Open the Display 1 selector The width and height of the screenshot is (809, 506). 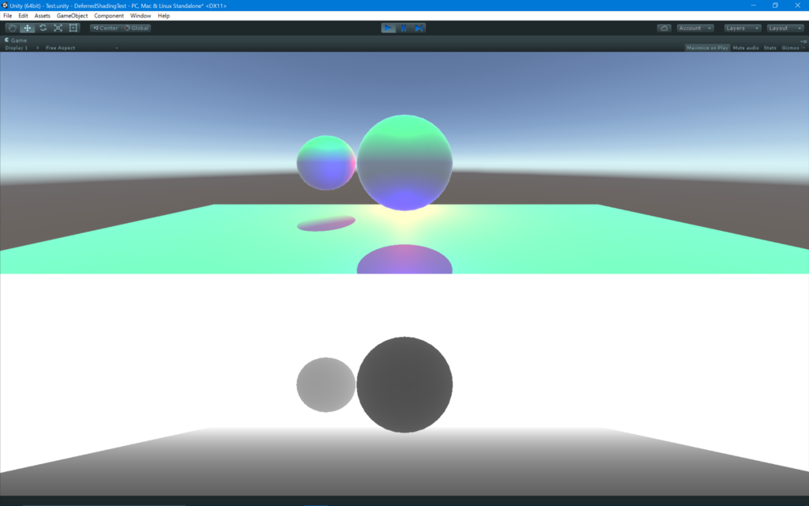point(21,47)
